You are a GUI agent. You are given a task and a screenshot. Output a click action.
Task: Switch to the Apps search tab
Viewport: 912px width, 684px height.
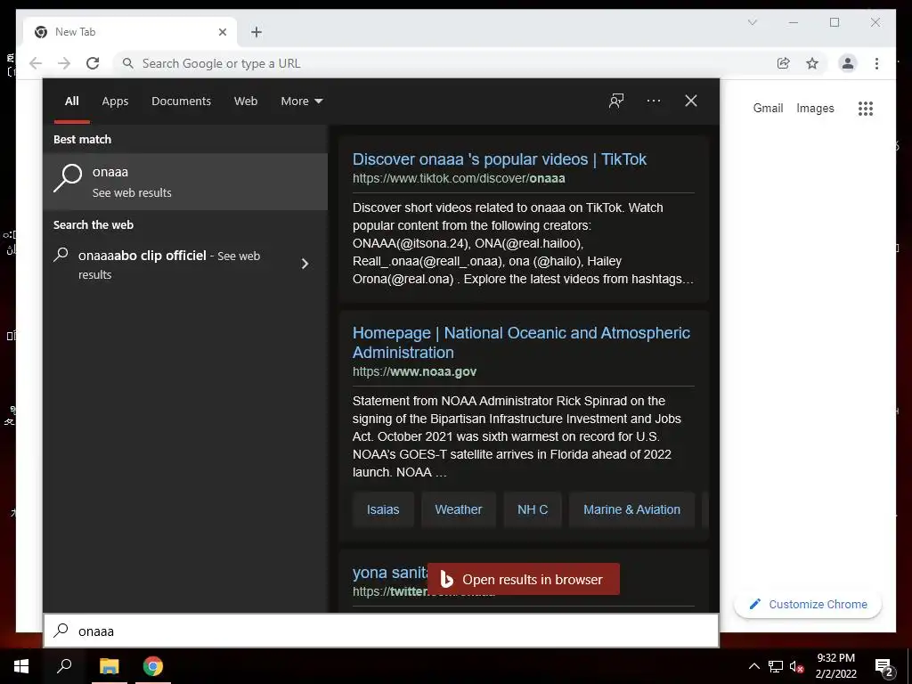(x=115, y=102)
